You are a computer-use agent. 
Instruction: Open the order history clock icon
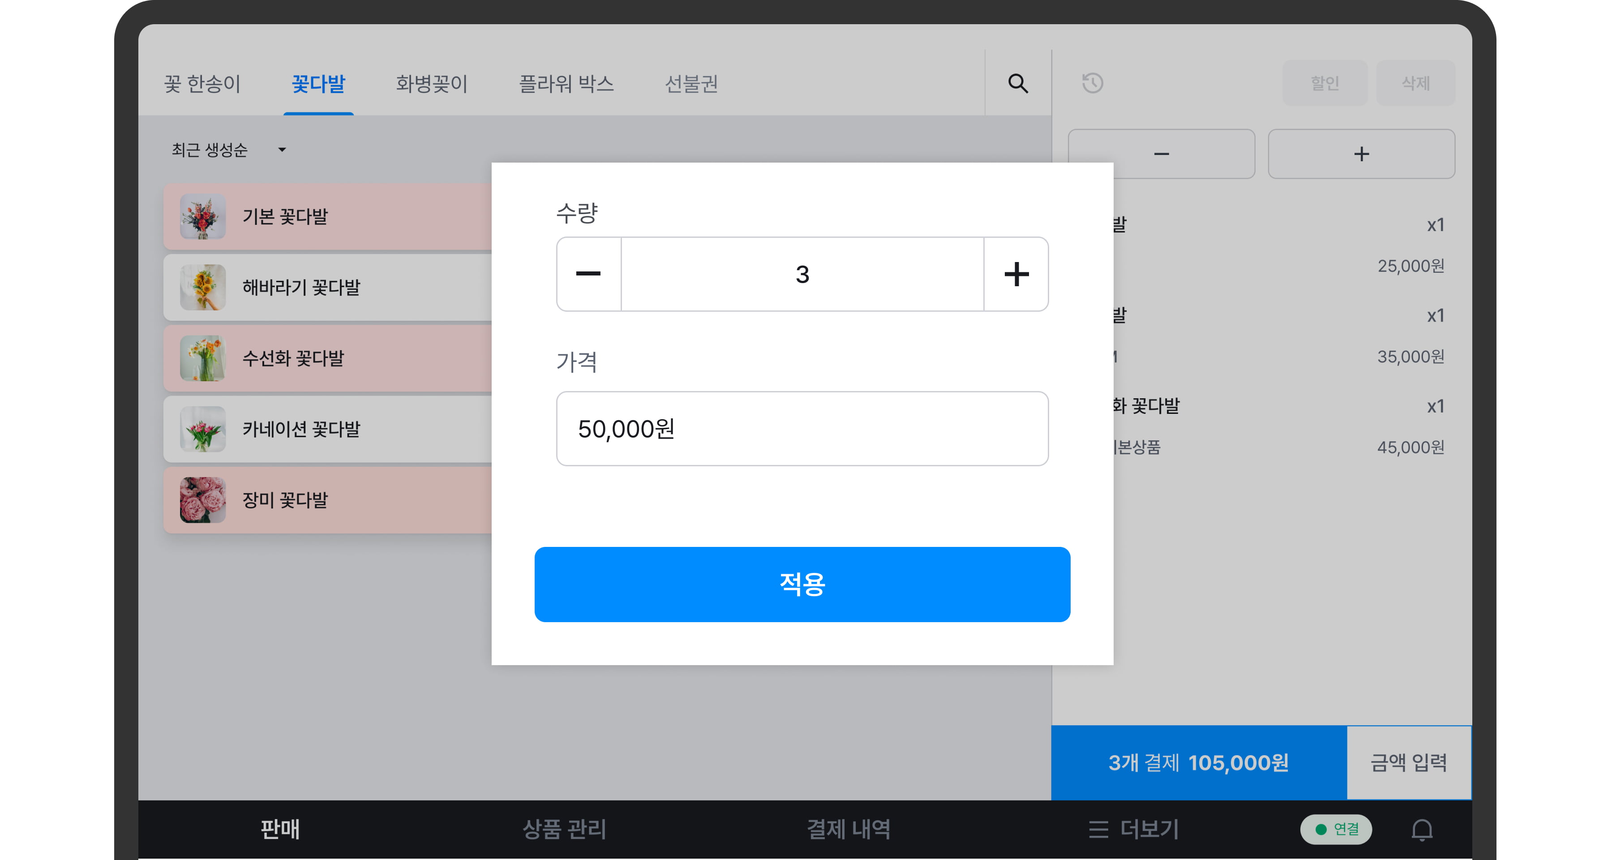click(1093, 83)
